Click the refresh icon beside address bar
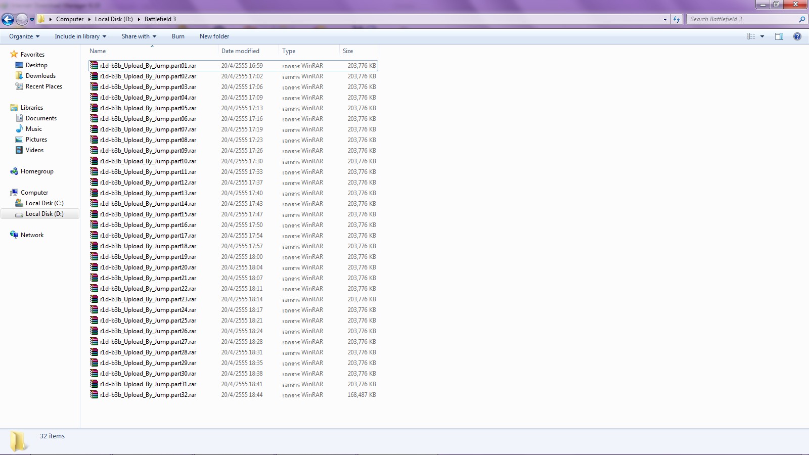Screen dimensions: 809x455 (x=677, y=19)
